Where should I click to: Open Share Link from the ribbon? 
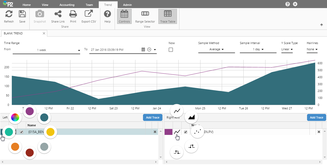pos(58,14)
